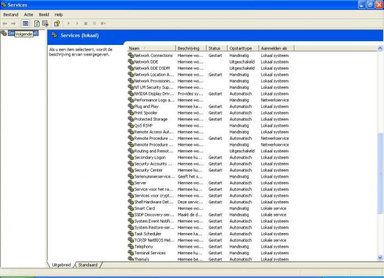Click the gear icon of QoS RSVP

click(131, 126)
